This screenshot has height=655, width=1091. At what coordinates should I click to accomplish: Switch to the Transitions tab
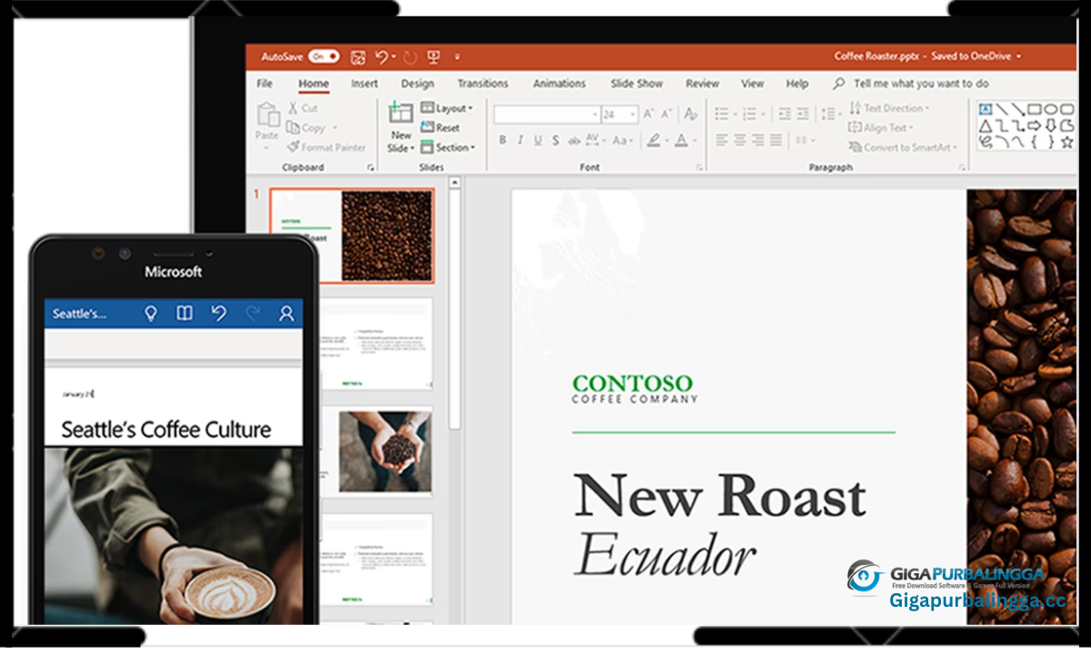coord(483,84)
